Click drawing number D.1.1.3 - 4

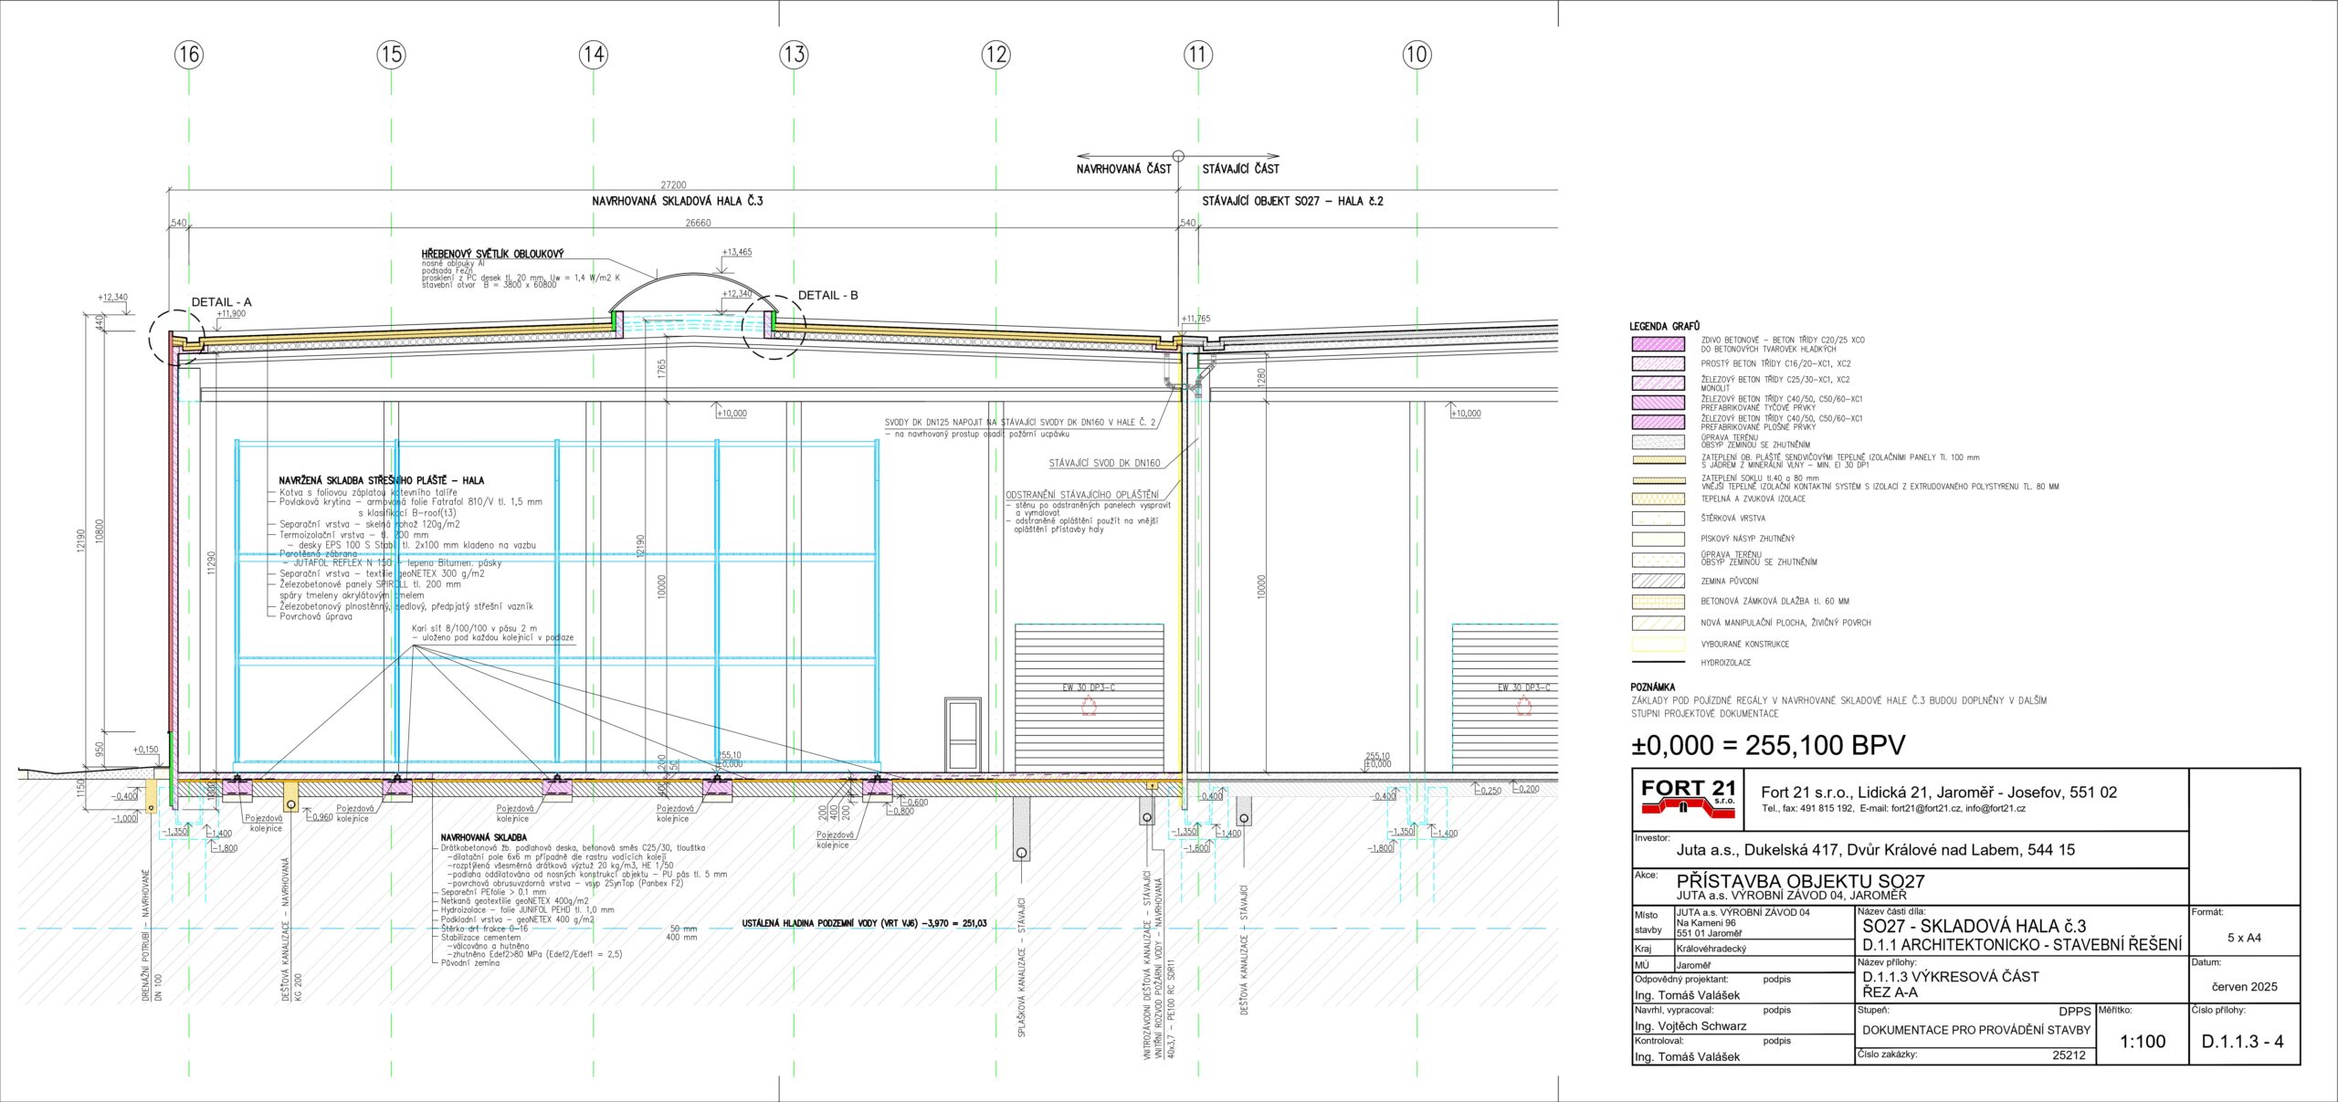pos(2242,1042)
